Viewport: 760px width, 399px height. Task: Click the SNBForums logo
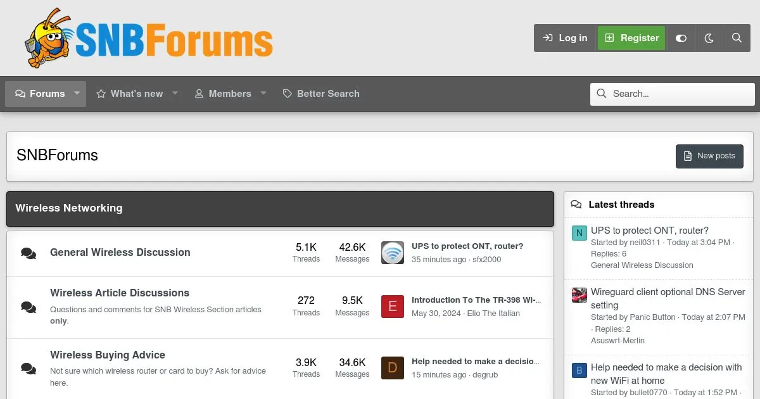point(149,38)
